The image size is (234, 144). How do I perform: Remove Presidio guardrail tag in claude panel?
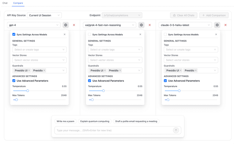196,70
